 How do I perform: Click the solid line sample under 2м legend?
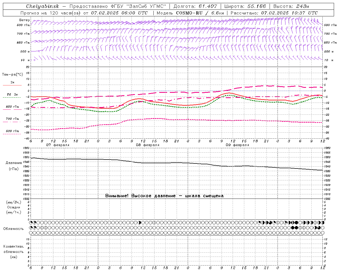click(12, 85)
